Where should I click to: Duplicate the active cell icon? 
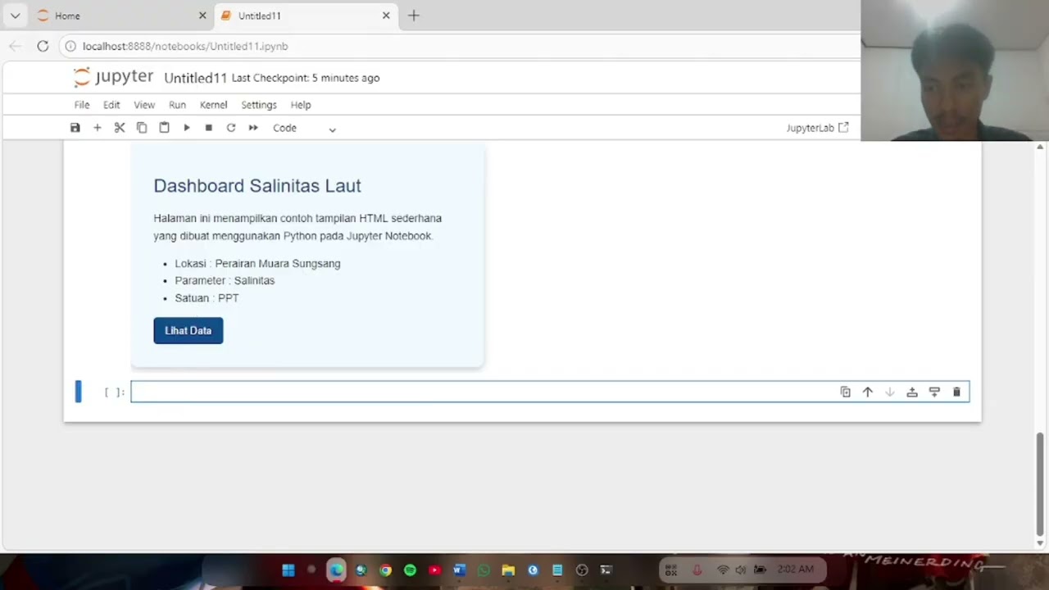[x=846, y=393]
